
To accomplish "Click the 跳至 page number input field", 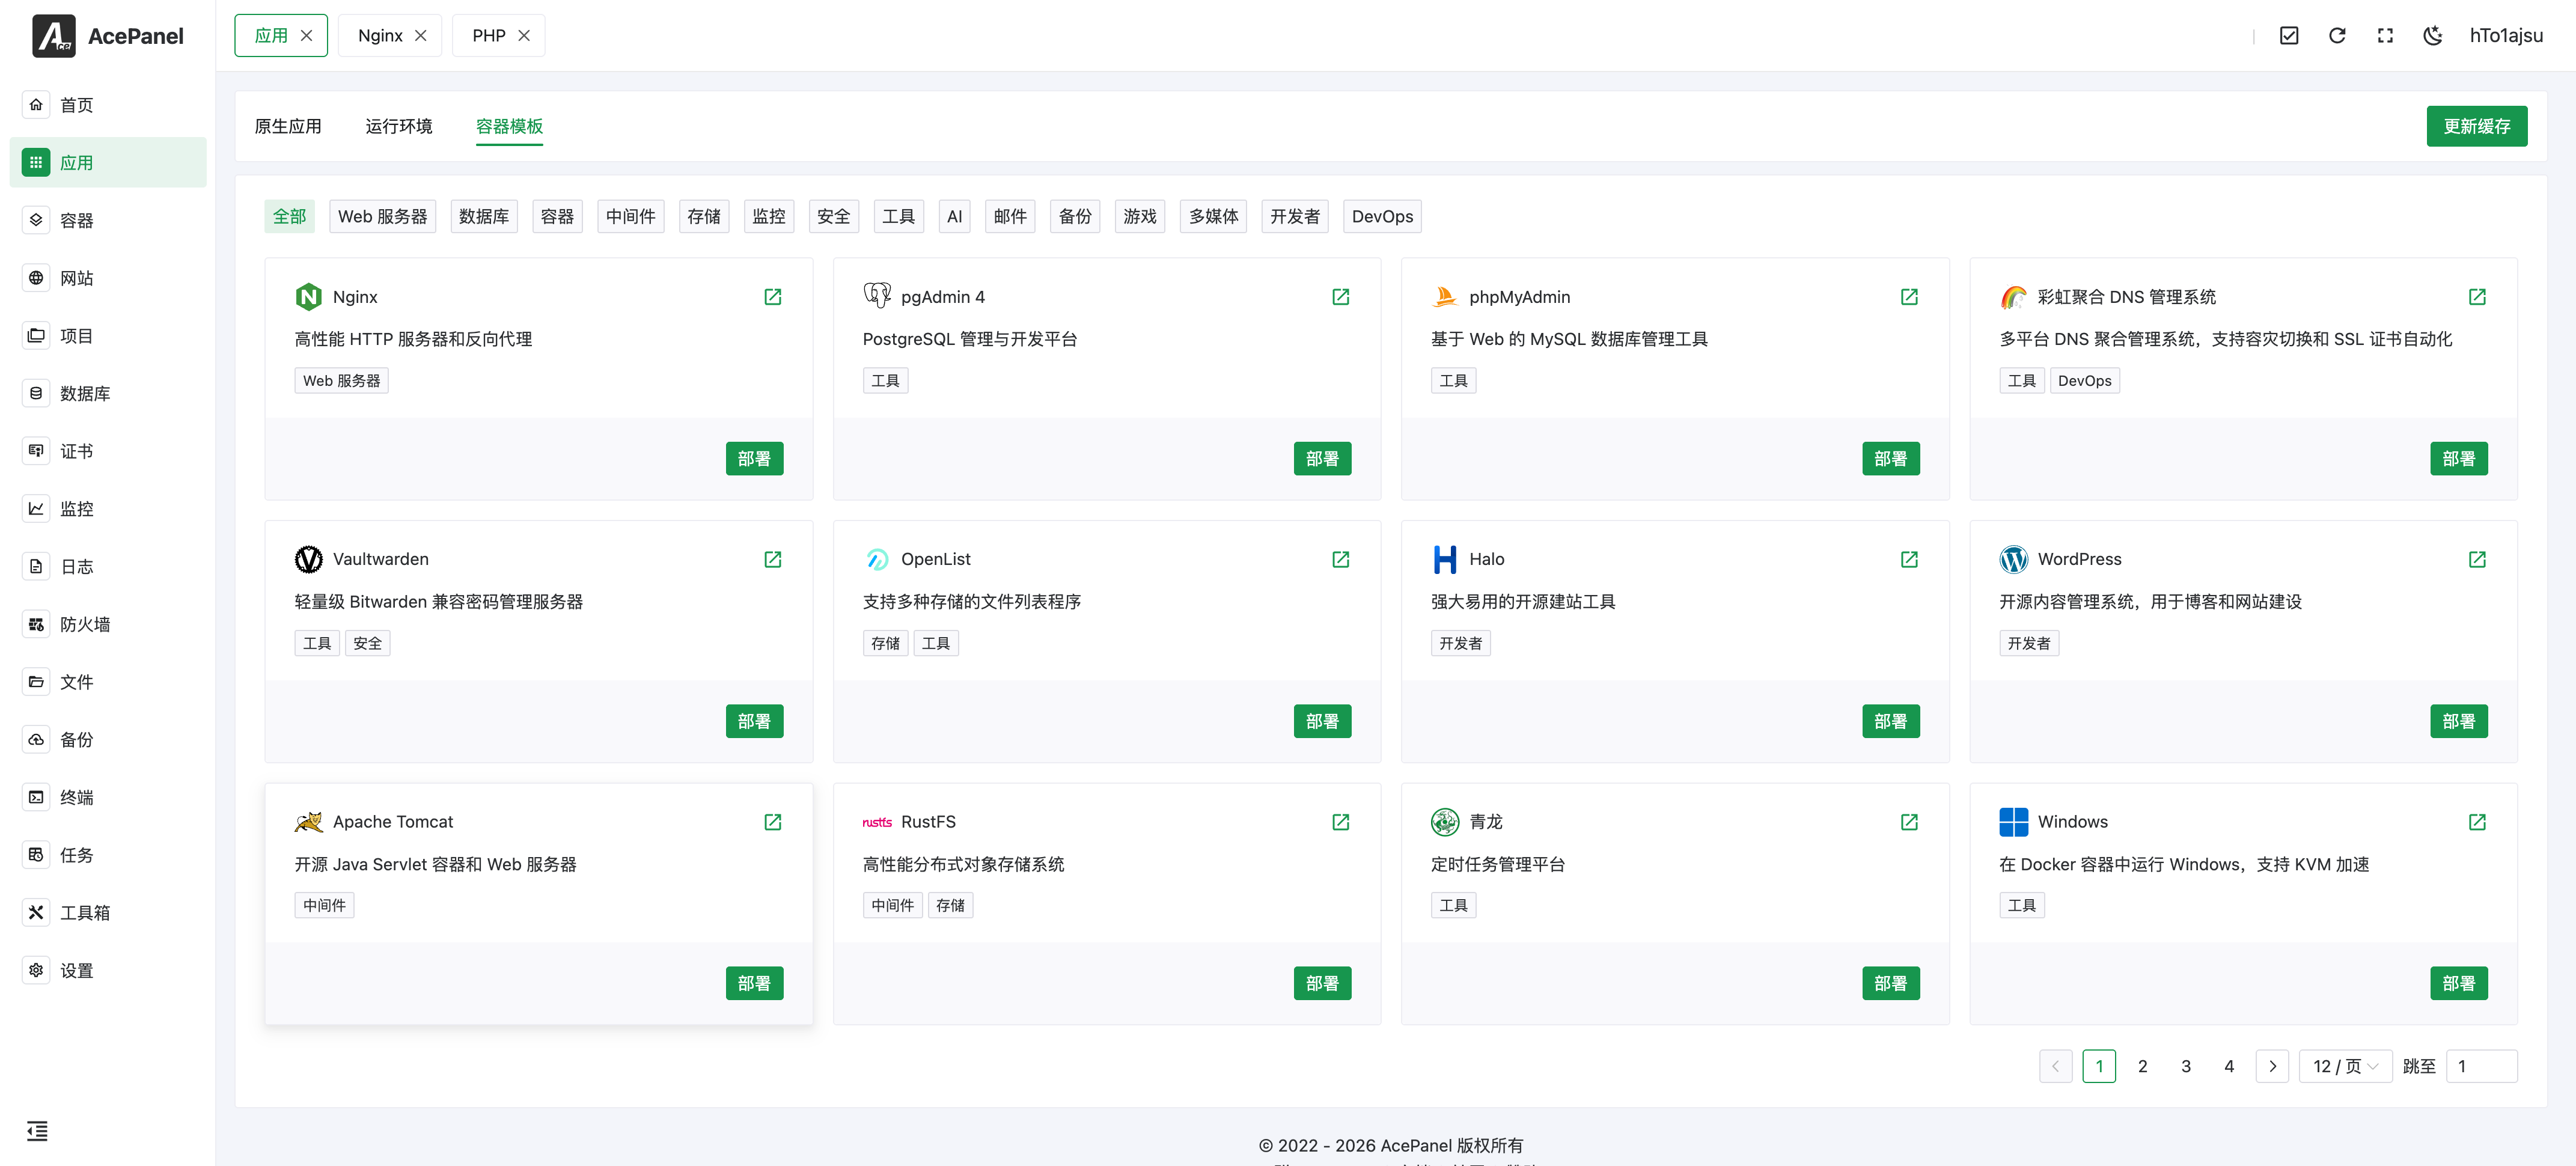I will [2481, 1066].
